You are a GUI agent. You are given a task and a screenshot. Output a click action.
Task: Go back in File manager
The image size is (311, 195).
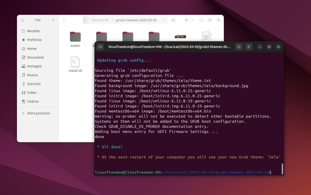[x=64, y=20]
